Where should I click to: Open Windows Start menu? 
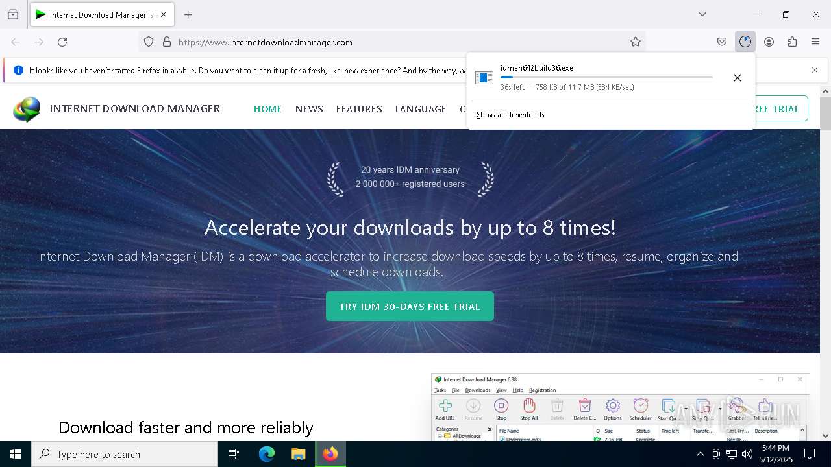pyautogui.click(x=16, y=454)
